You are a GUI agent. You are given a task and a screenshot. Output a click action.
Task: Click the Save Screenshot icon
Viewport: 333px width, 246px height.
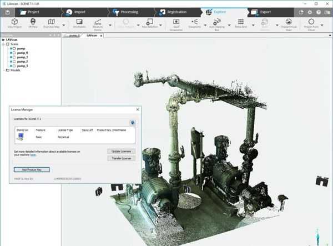[x=176, y=23]
